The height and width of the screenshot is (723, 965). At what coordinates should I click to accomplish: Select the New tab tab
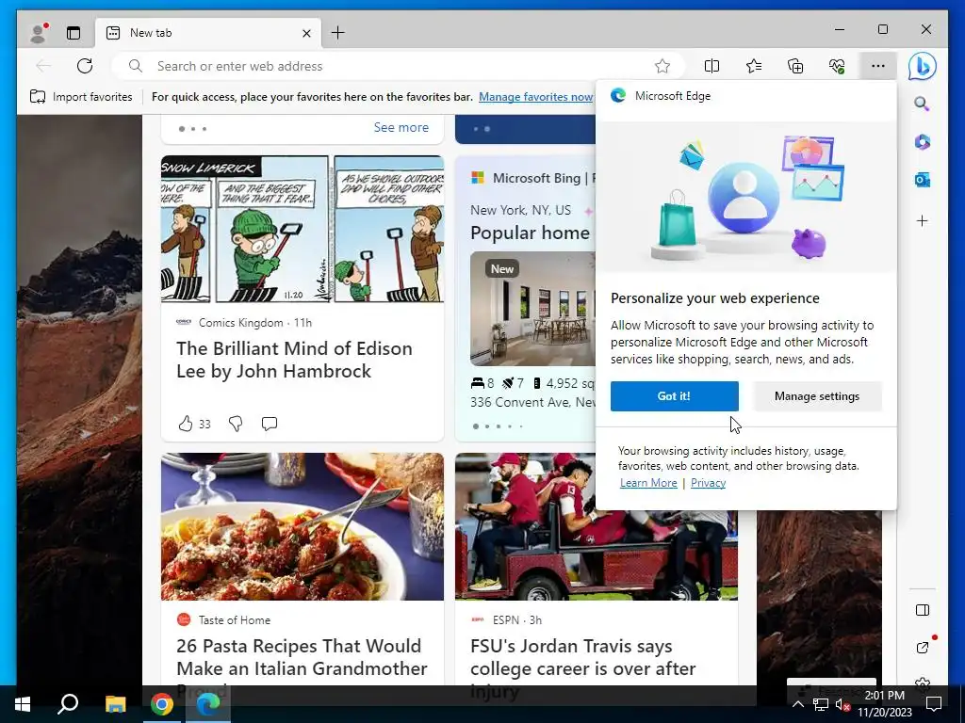(208, 33)
